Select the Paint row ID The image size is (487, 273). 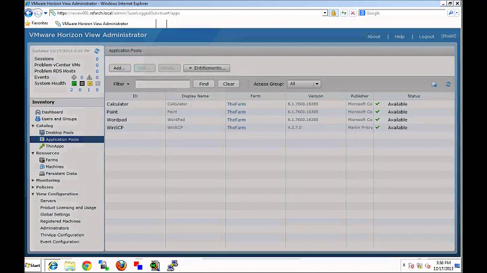coord(112,112)
